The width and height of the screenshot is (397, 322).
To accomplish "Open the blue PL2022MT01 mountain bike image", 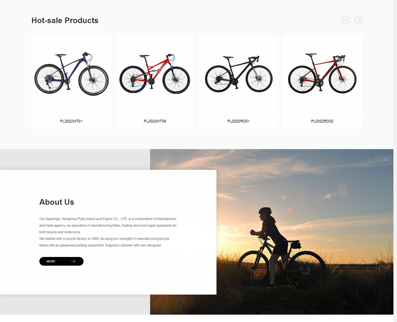I will click(x=71, y=74).
